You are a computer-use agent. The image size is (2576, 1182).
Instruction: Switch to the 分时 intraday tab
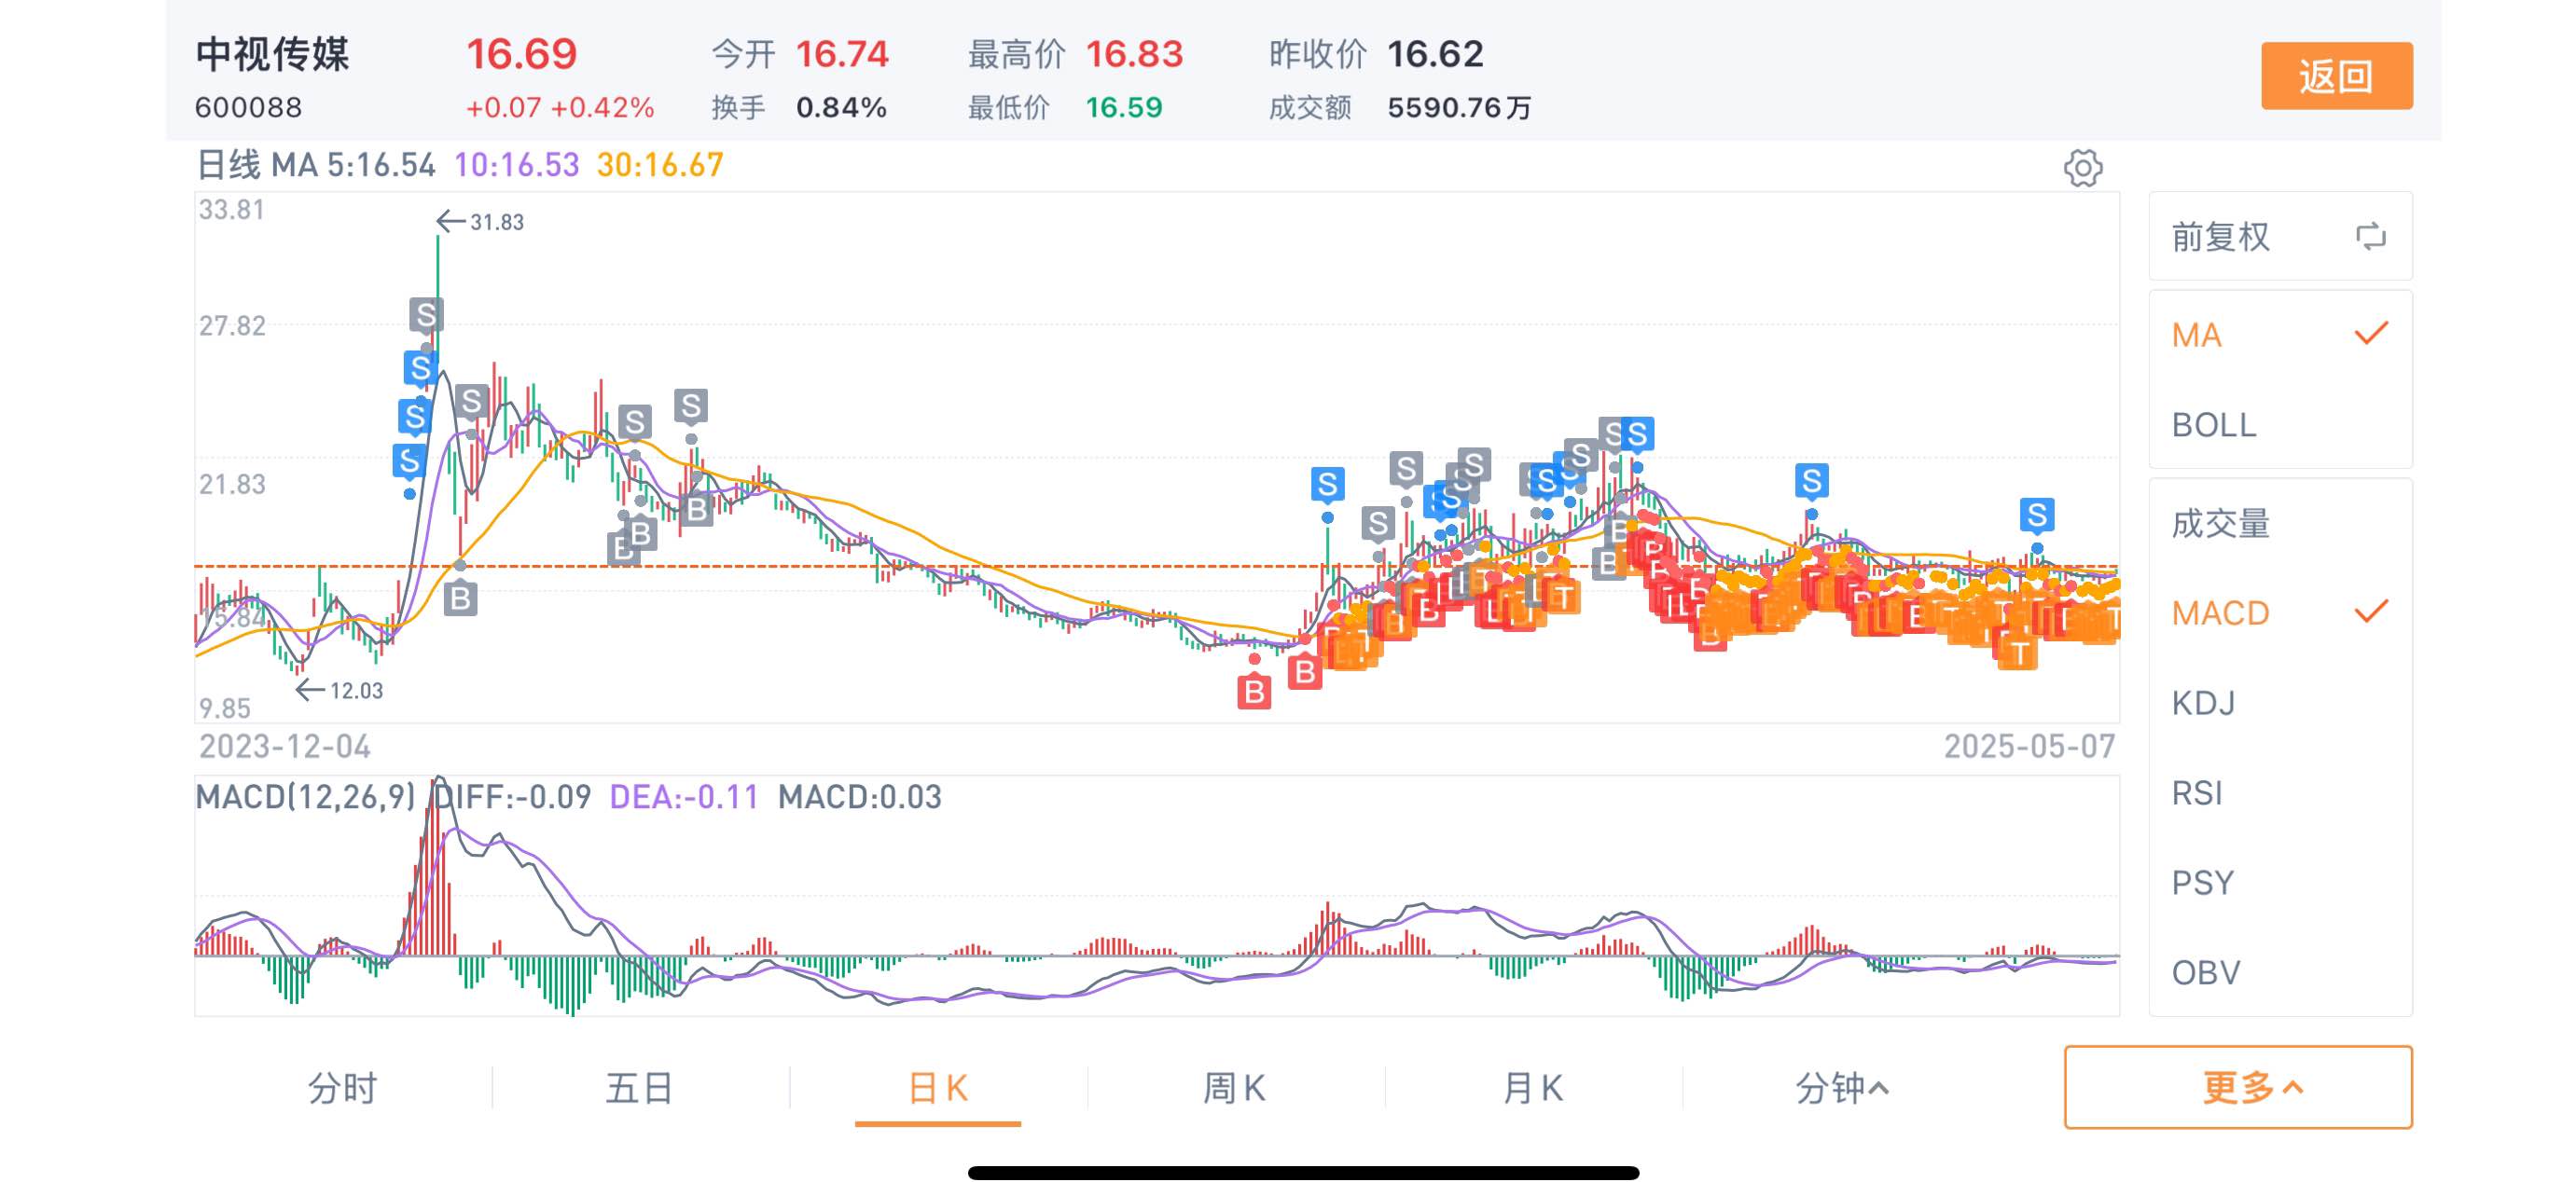[342, 1087]
